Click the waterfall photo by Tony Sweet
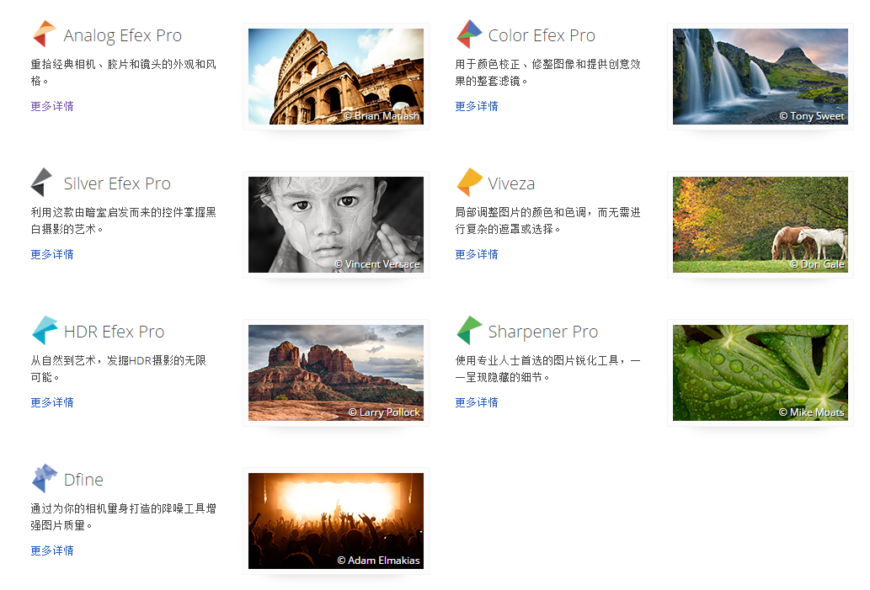The width and height of the screenshot is (870, 590). click(x=761, y=76)
